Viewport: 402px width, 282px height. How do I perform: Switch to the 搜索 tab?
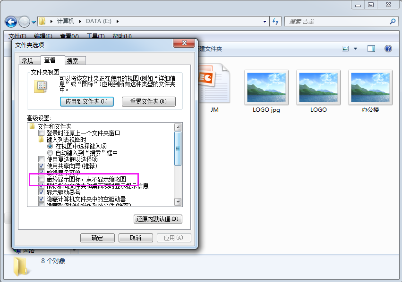click(x=75, y=61)
